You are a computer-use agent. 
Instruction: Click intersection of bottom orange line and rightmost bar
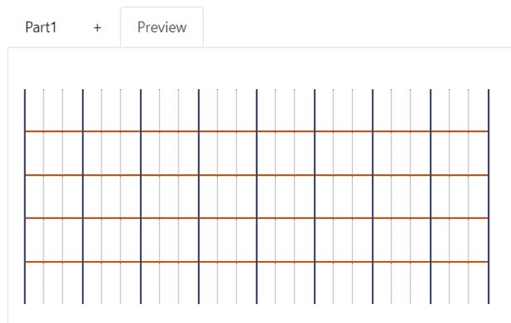click(489, 262)
